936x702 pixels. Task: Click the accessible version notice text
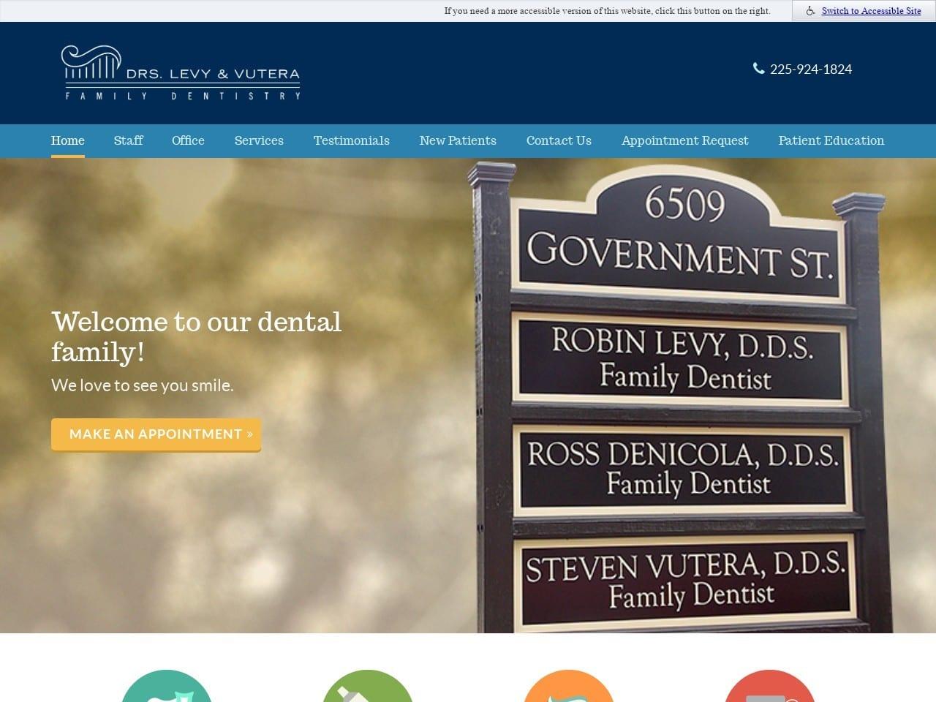(607, 11)
